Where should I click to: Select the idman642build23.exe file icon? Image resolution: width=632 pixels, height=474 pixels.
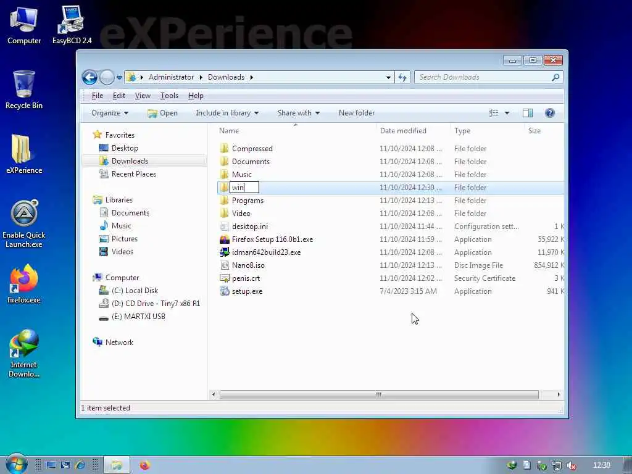tap(225, 252)
